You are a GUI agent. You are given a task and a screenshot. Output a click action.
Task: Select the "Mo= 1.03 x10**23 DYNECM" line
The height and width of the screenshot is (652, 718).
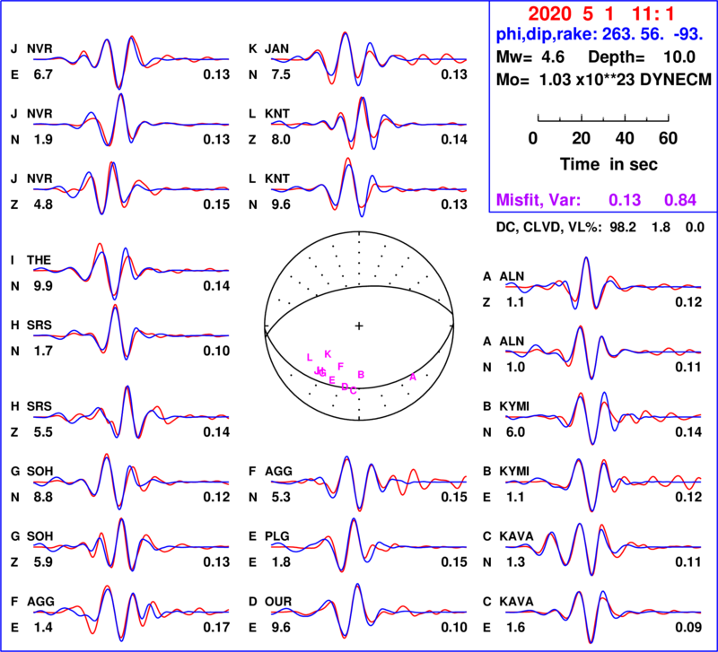coord(604,80)
